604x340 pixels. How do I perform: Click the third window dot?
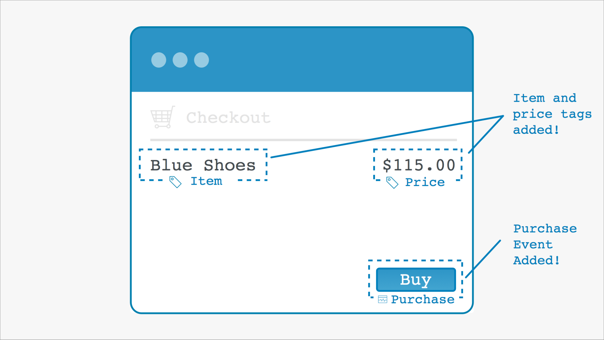(x=202, y=60)
